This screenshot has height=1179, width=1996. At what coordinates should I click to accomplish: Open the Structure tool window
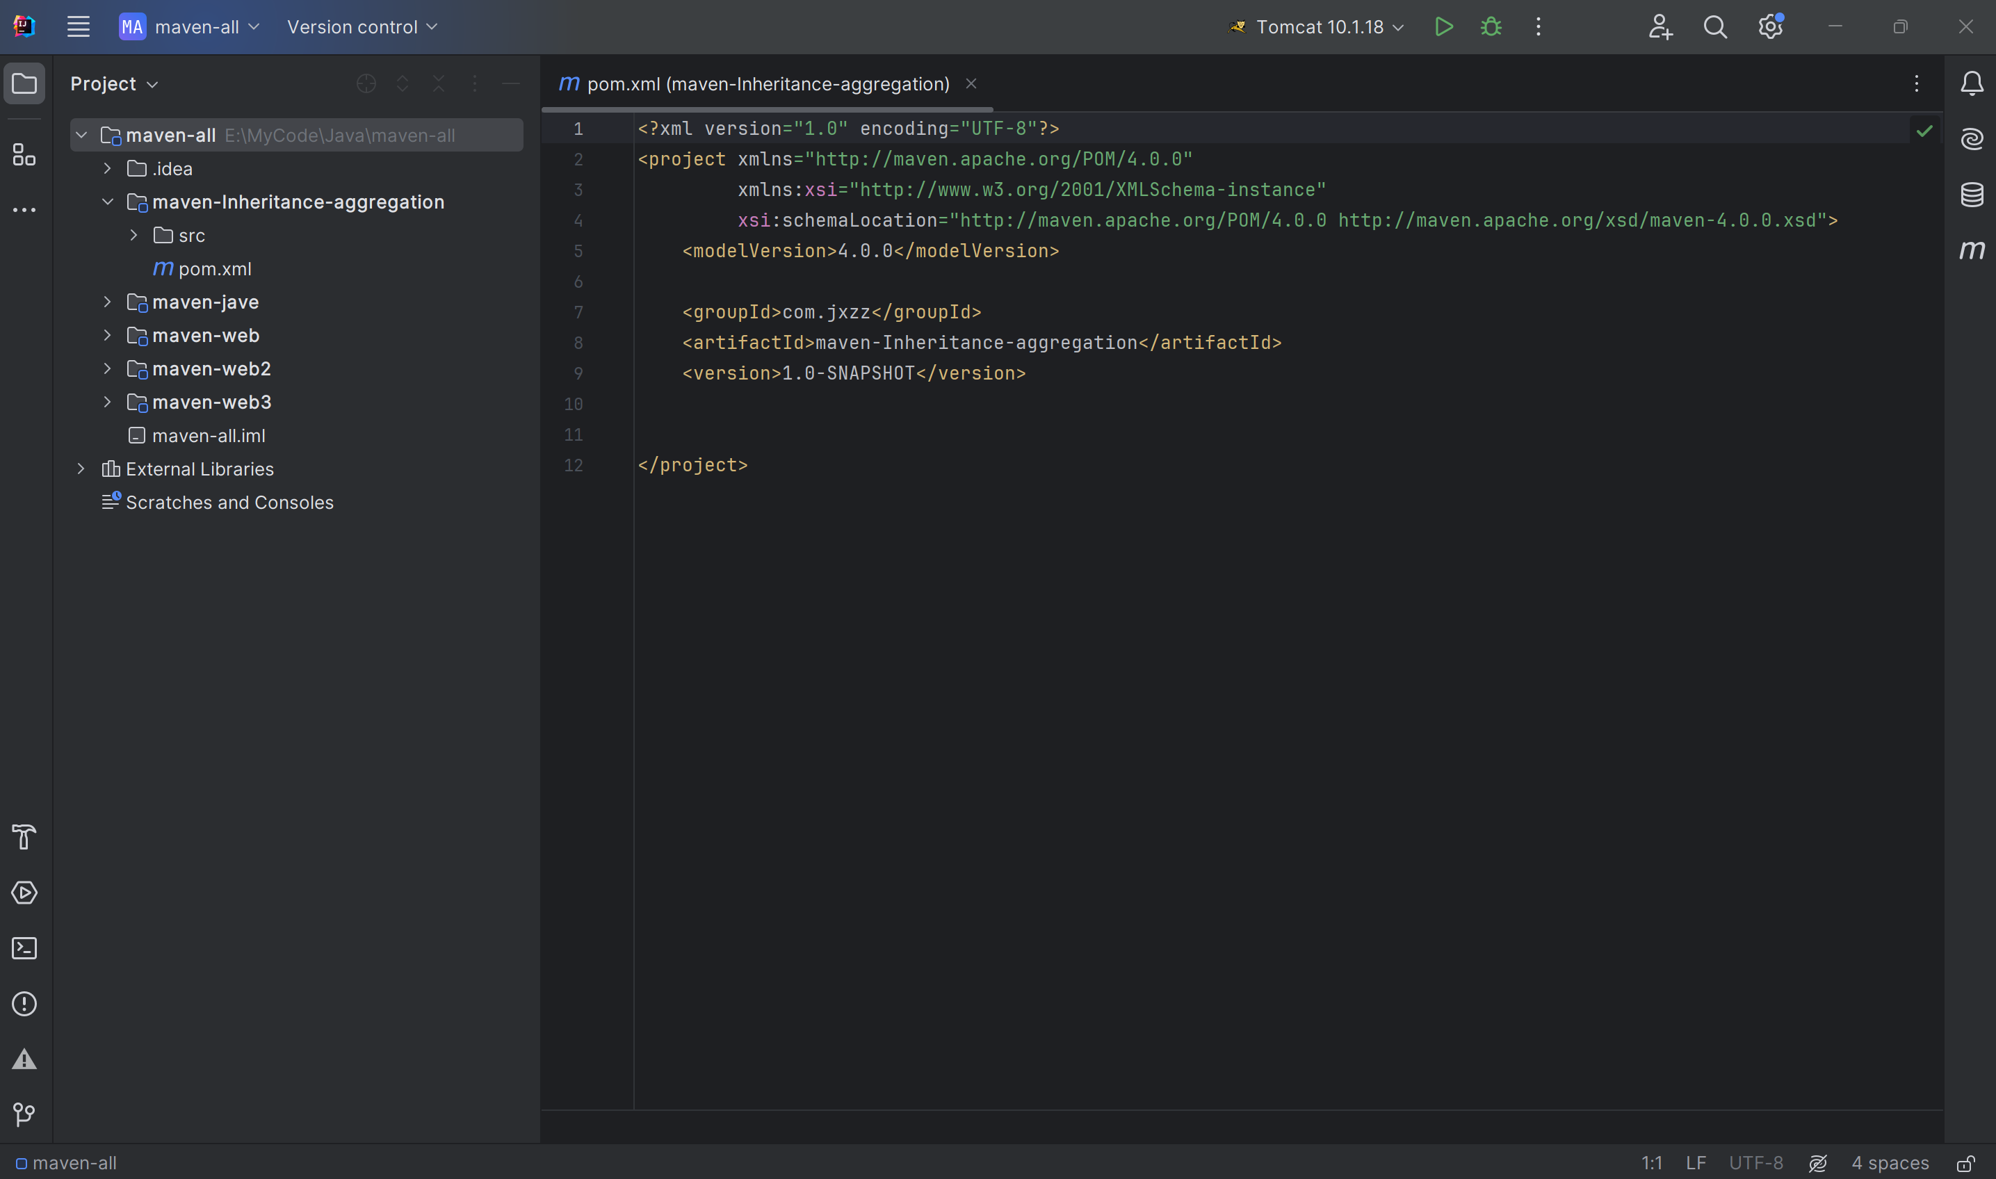pos(24,155)
